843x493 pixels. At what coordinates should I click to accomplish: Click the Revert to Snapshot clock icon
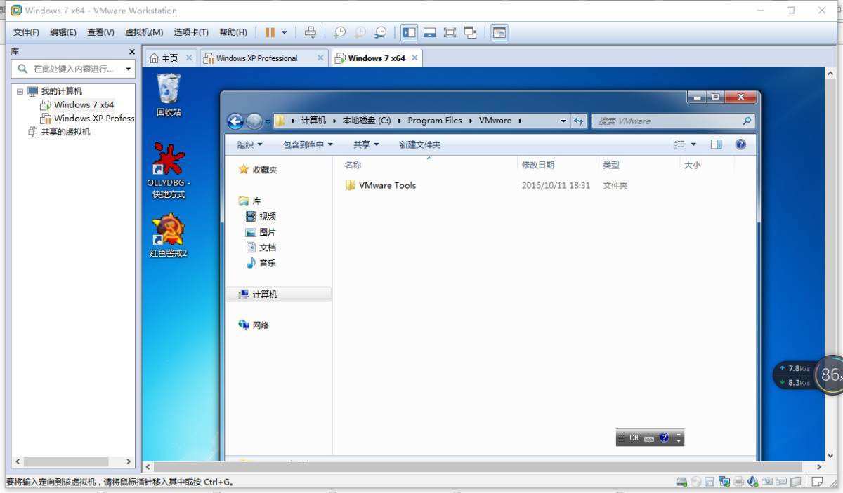tap(360, 32)
